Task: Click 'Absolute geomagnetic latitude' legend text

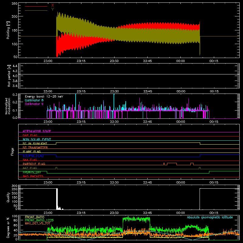Action: point(210,217)
